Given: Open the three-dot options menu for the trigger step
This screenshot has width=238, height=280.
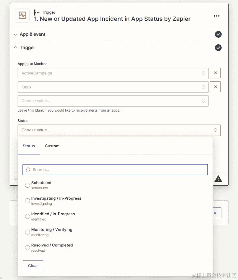Looking at the screenshot, I should [x=217, y=15].
